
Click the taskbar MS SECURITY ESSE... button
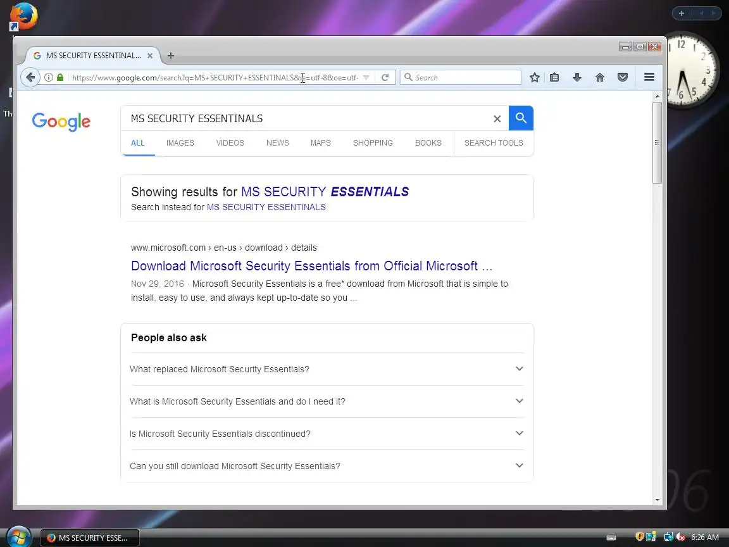coord(90,538)
